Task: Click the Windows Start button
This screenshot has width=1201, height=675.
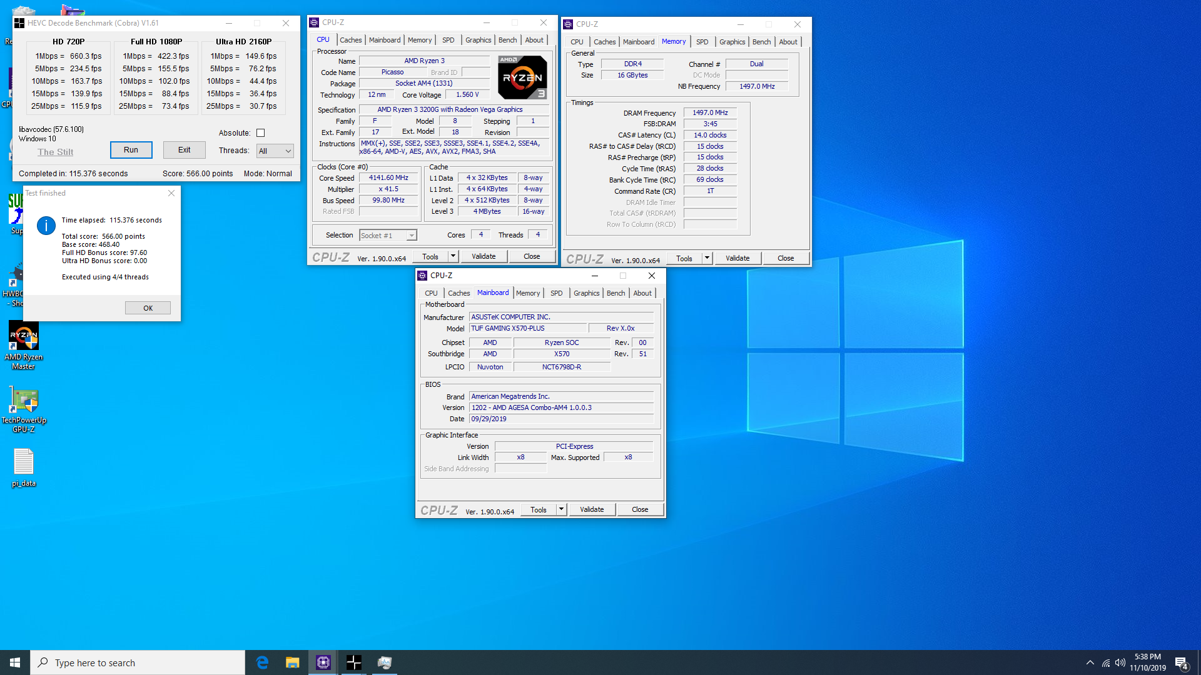Action: [x=15, y=662]
